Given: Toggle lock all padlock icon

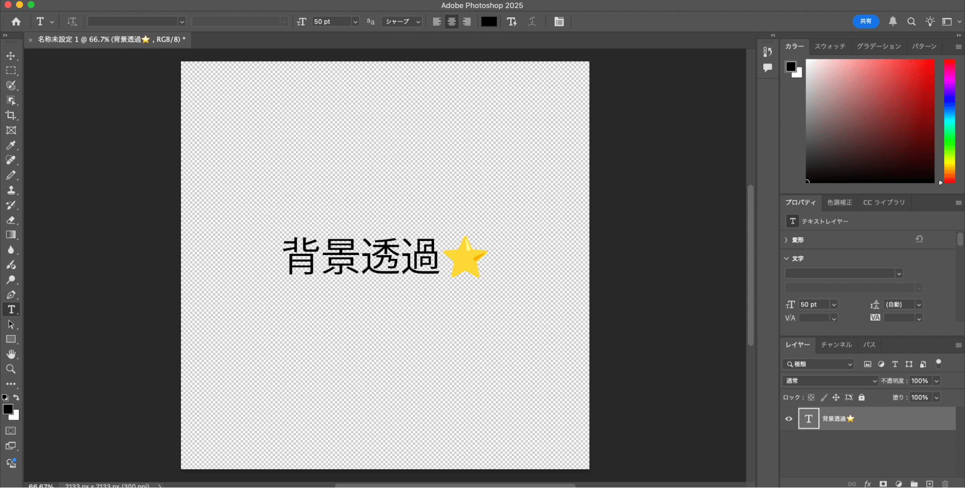Looking at the screenshot, I should [x=862, y=398].
